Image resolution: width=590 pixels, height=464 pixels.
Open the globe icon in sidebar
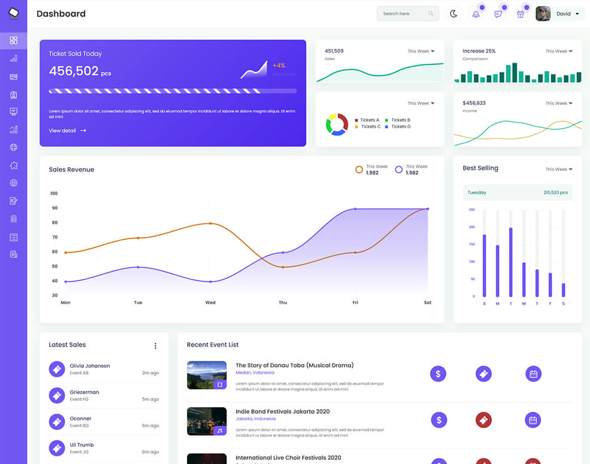click(14, 148)
